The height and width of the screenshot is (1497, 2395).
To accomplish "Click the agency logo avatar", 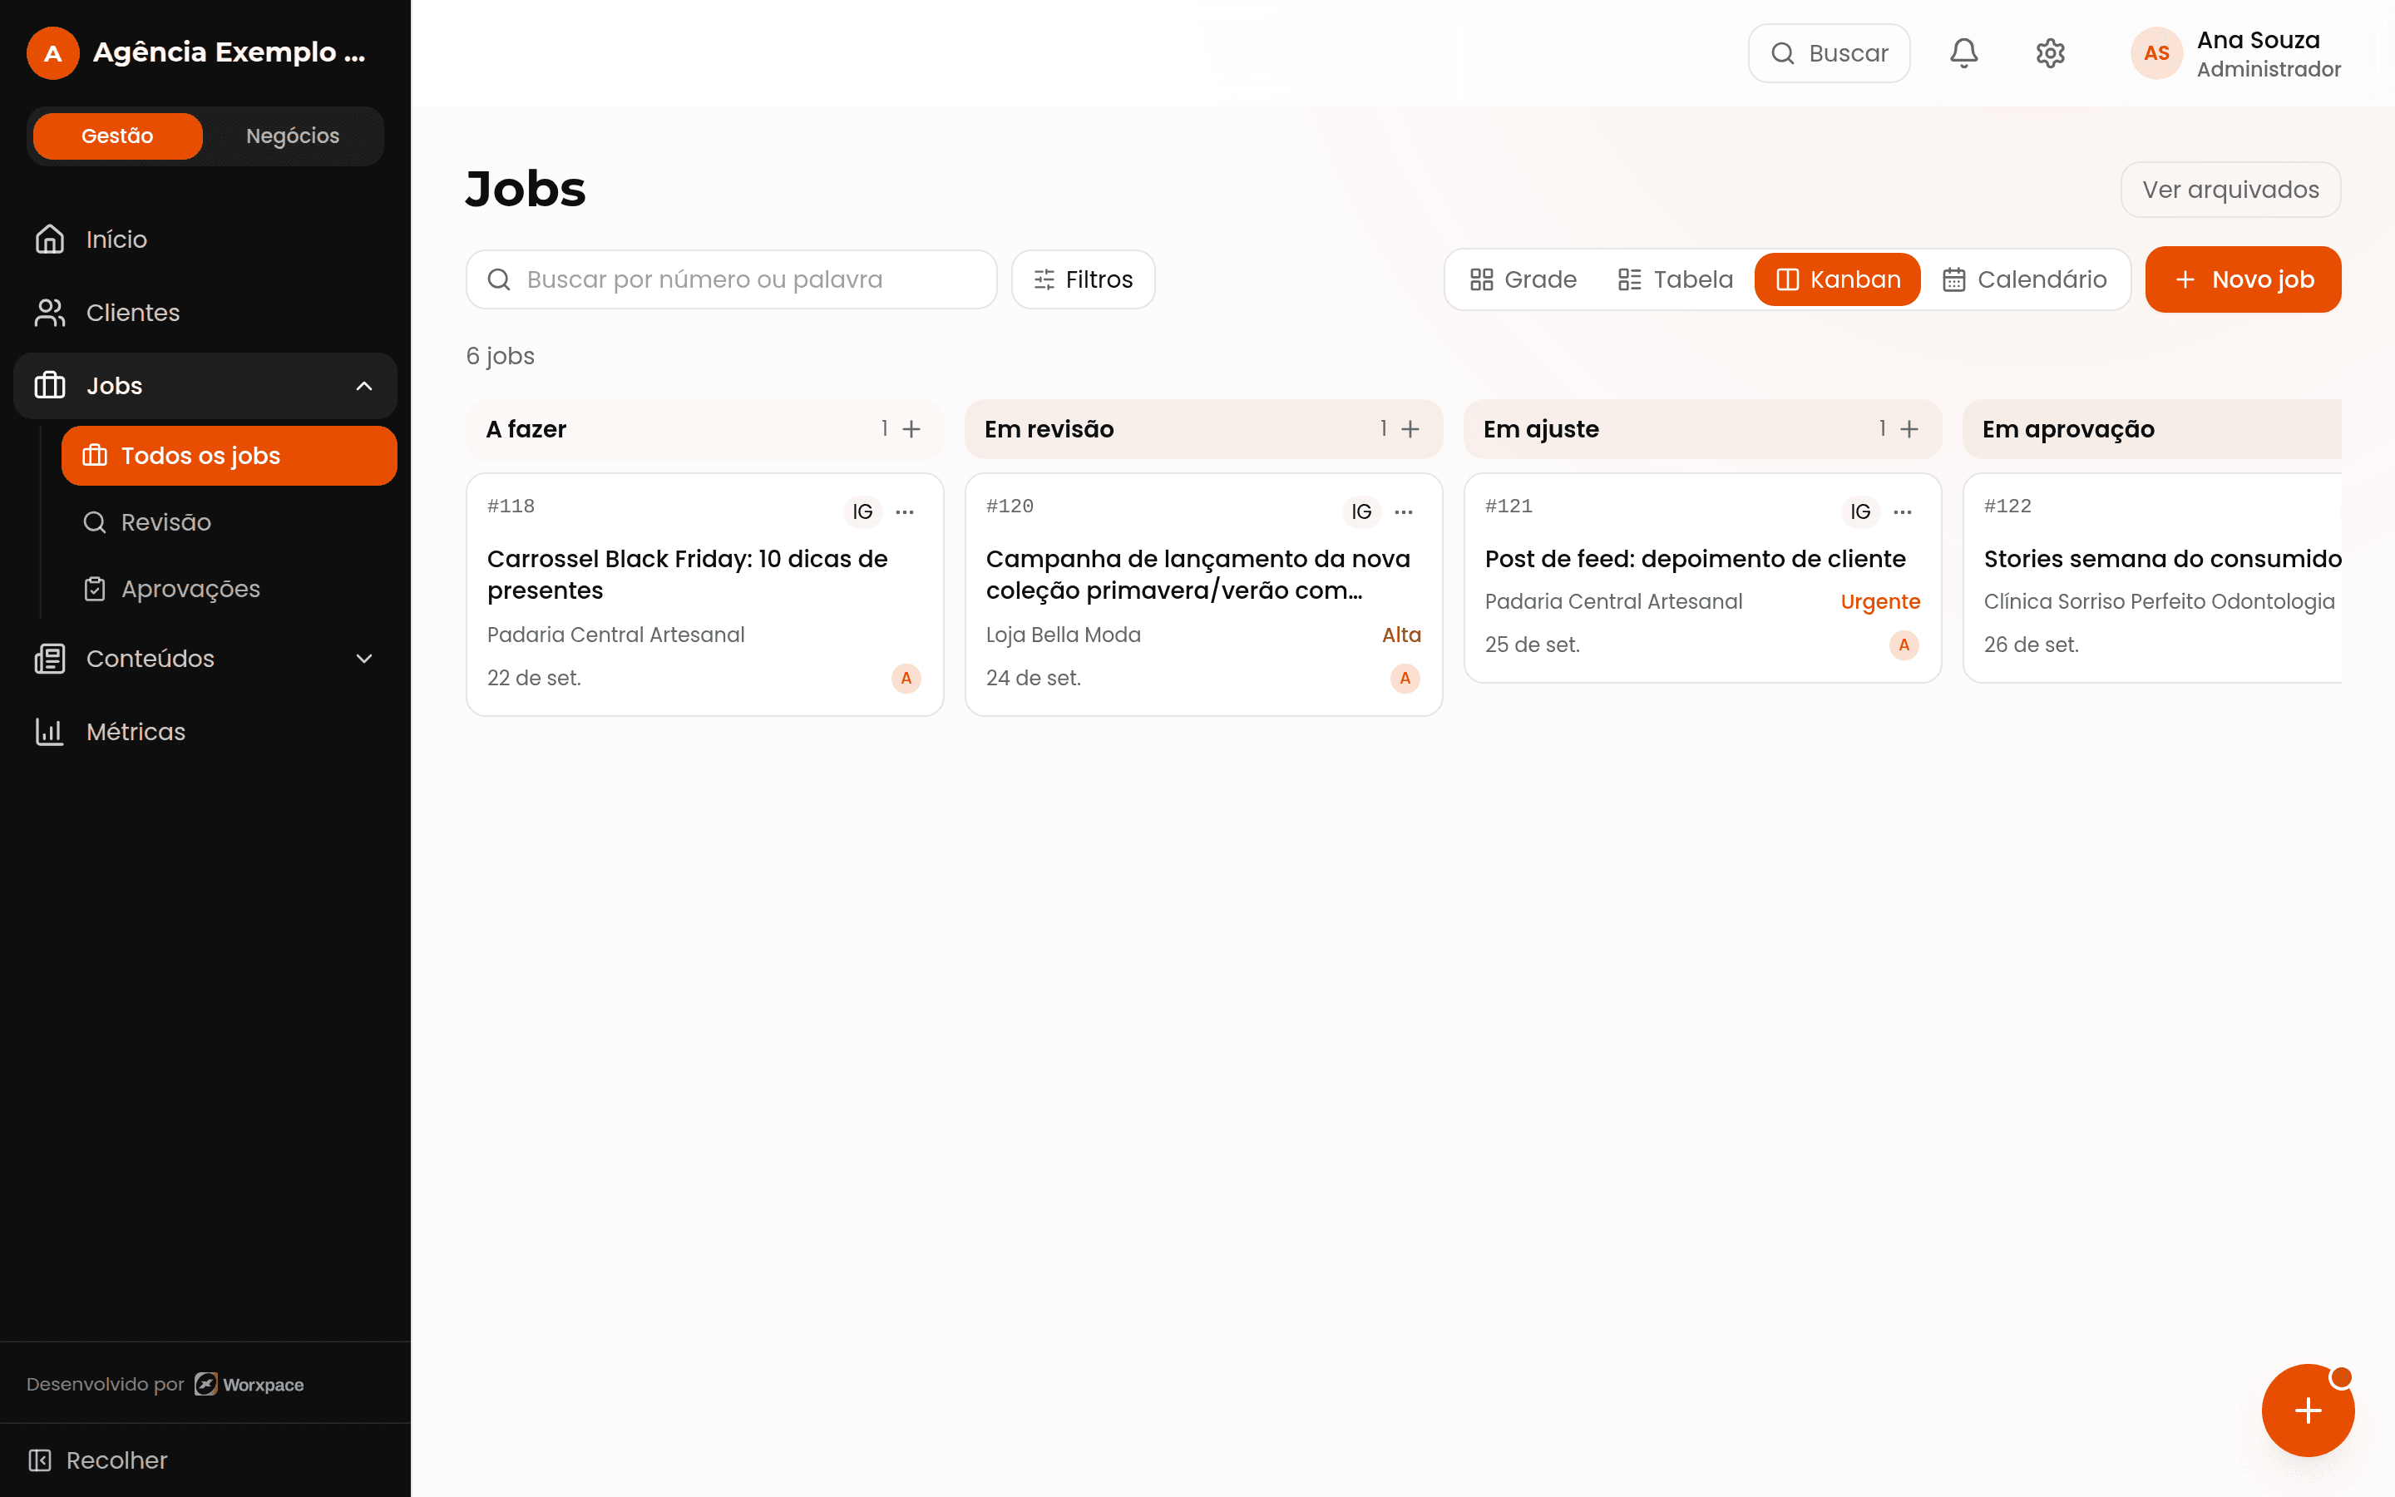I will point(53,53).
